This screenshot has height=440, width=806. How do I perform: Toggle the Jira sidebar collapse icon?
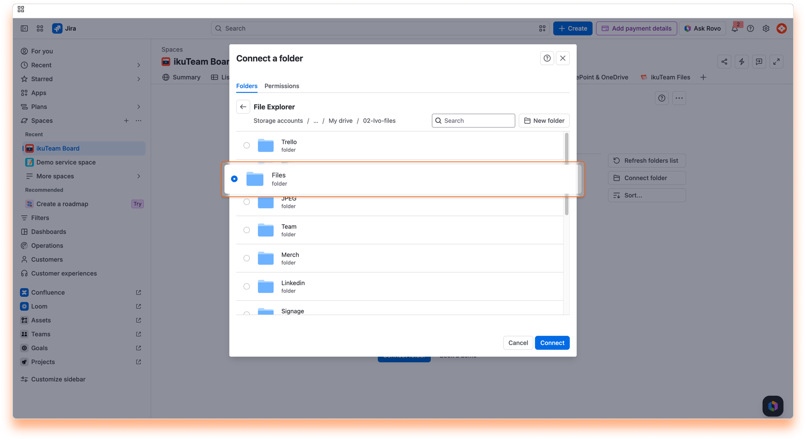pyautogui.click(x=24, y=28)
